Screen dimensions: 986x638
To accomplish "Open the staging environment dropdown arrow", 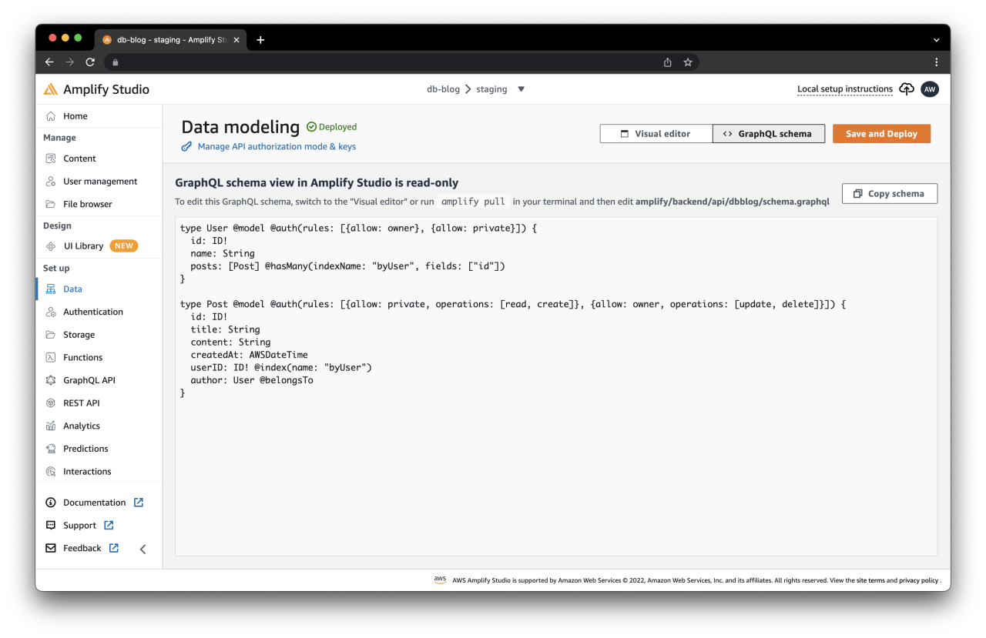I will click(x=521, y=89).
